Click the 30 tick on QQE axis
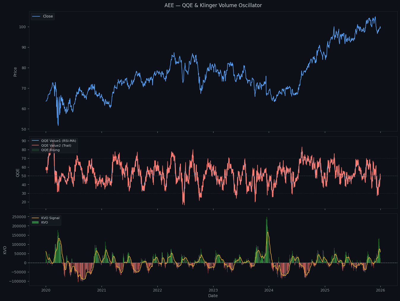The image size is (400, 301). coord(24,193)
